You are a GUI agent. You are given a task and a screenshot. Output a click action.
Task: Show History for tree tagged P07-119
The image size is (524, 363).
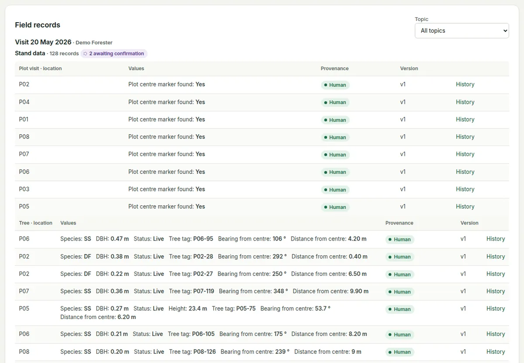click(x=496, y=292)
